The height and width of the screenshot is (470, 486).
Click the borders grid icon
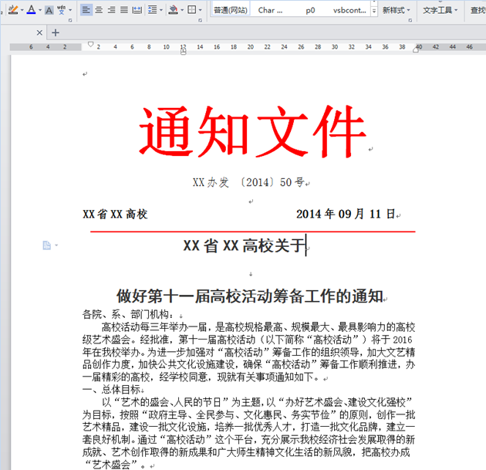[x=192, y=10]
